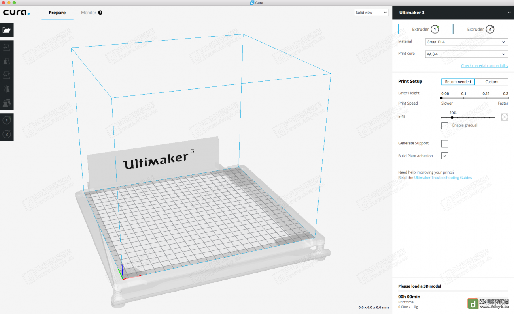The height and width of the screenshot is (314, 514).
Task: Click the 00h 00min print time
Action: (409, 297)
